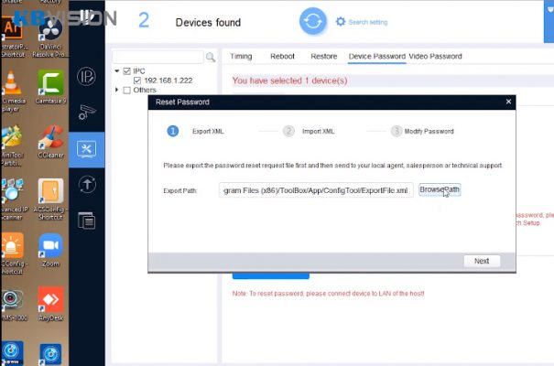Click the IPC group label
The height and width of the screenshot is (366, 554).
coord(139,71)
